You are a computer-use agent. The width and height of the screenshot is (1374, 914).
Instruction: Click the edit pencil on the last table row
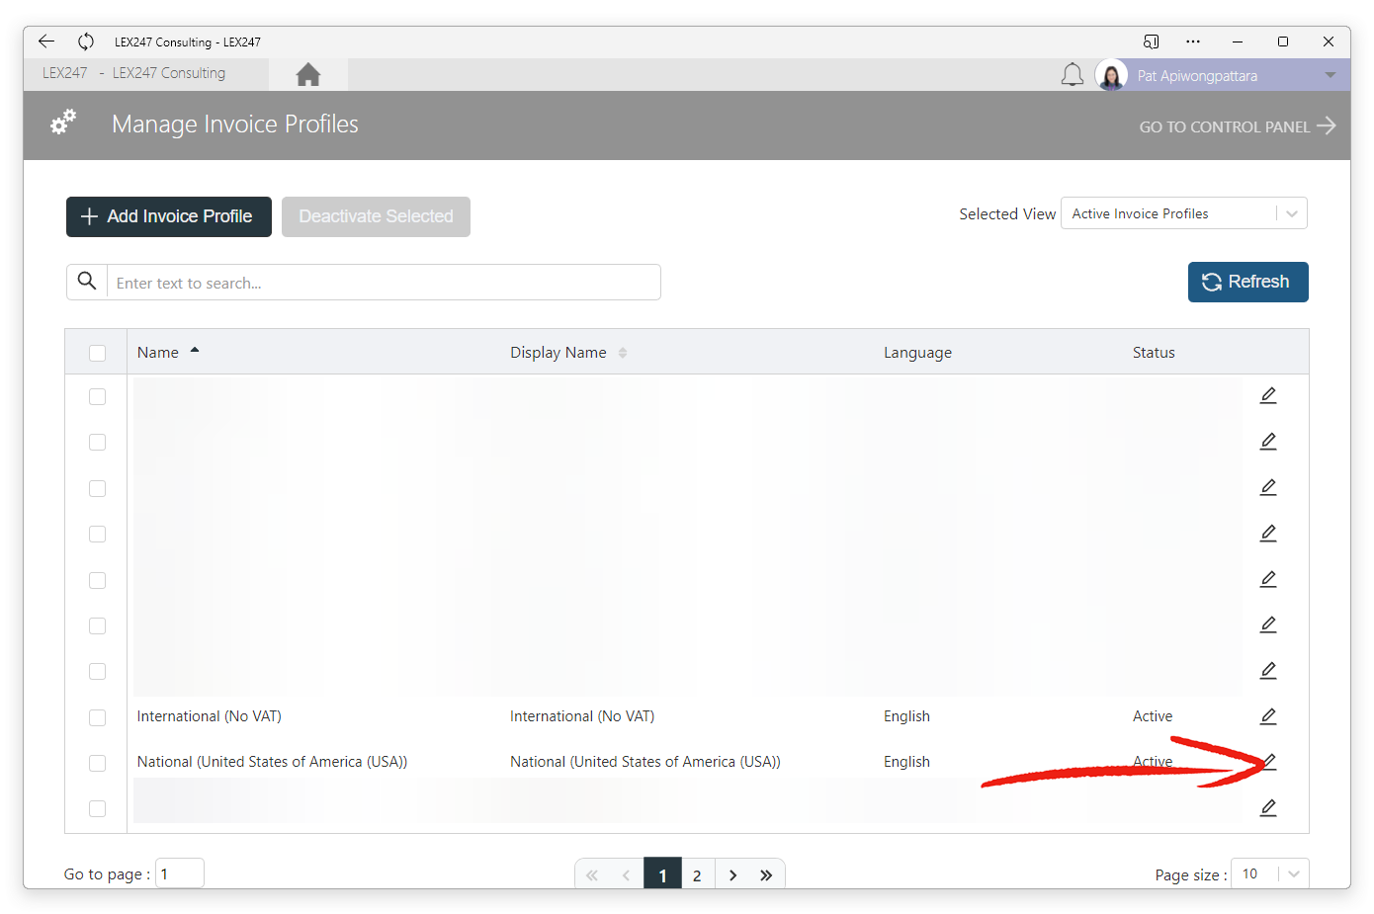pyautogui.click(x=1268, y=808)
